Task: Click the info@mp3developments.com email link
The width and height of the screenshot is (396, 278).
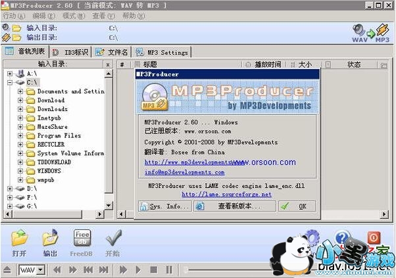Action: click(x=184, y=172)
